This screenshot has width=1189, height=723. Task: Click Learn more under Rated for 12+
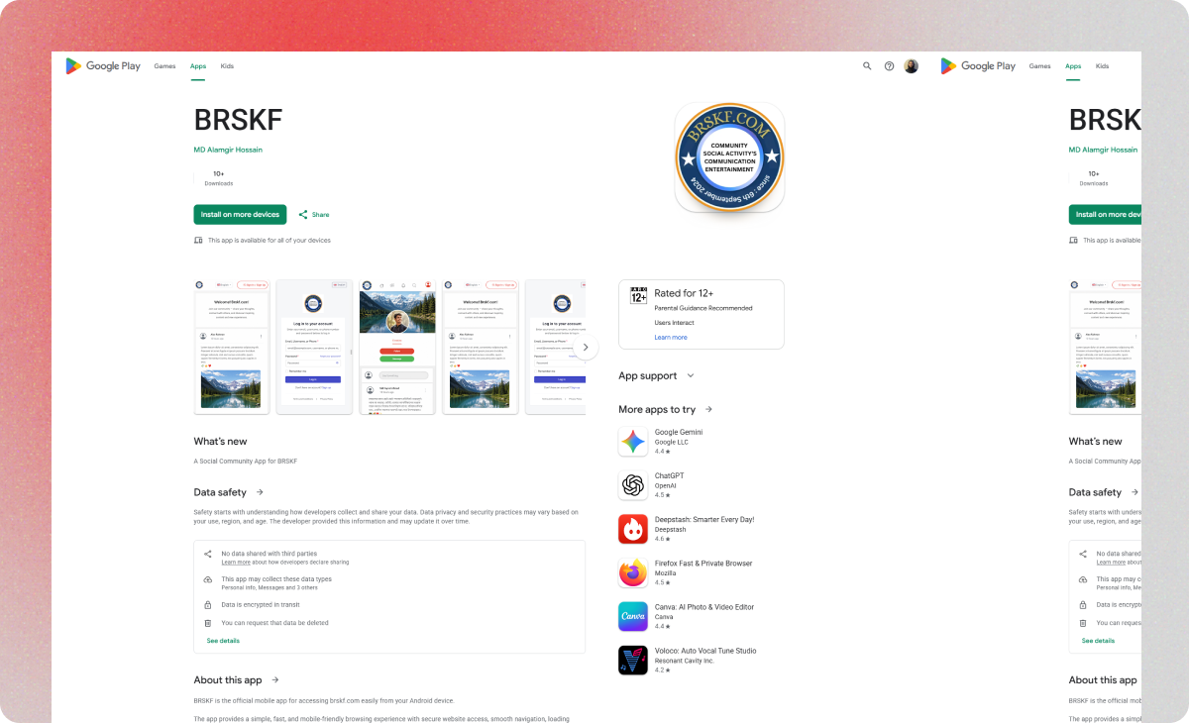(670, 338)
